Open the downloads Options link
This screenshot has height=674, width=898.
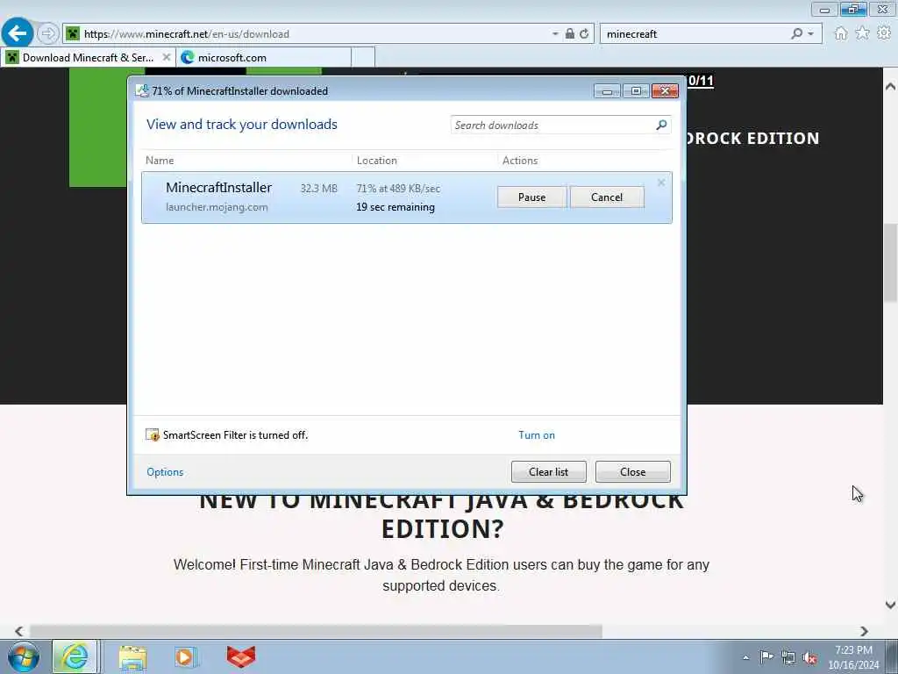click(165, 471)
